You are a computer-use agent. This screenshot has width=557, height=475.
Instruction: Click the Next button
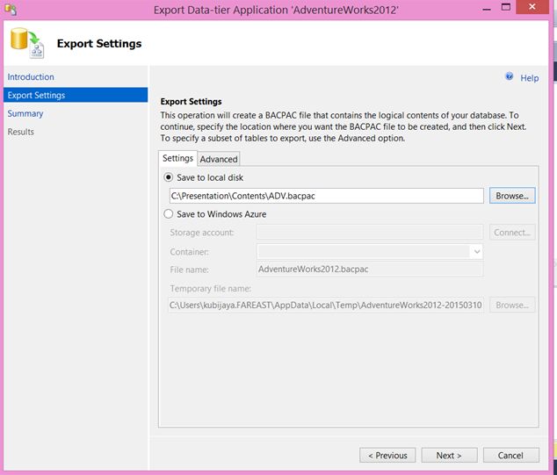[448, 455]
